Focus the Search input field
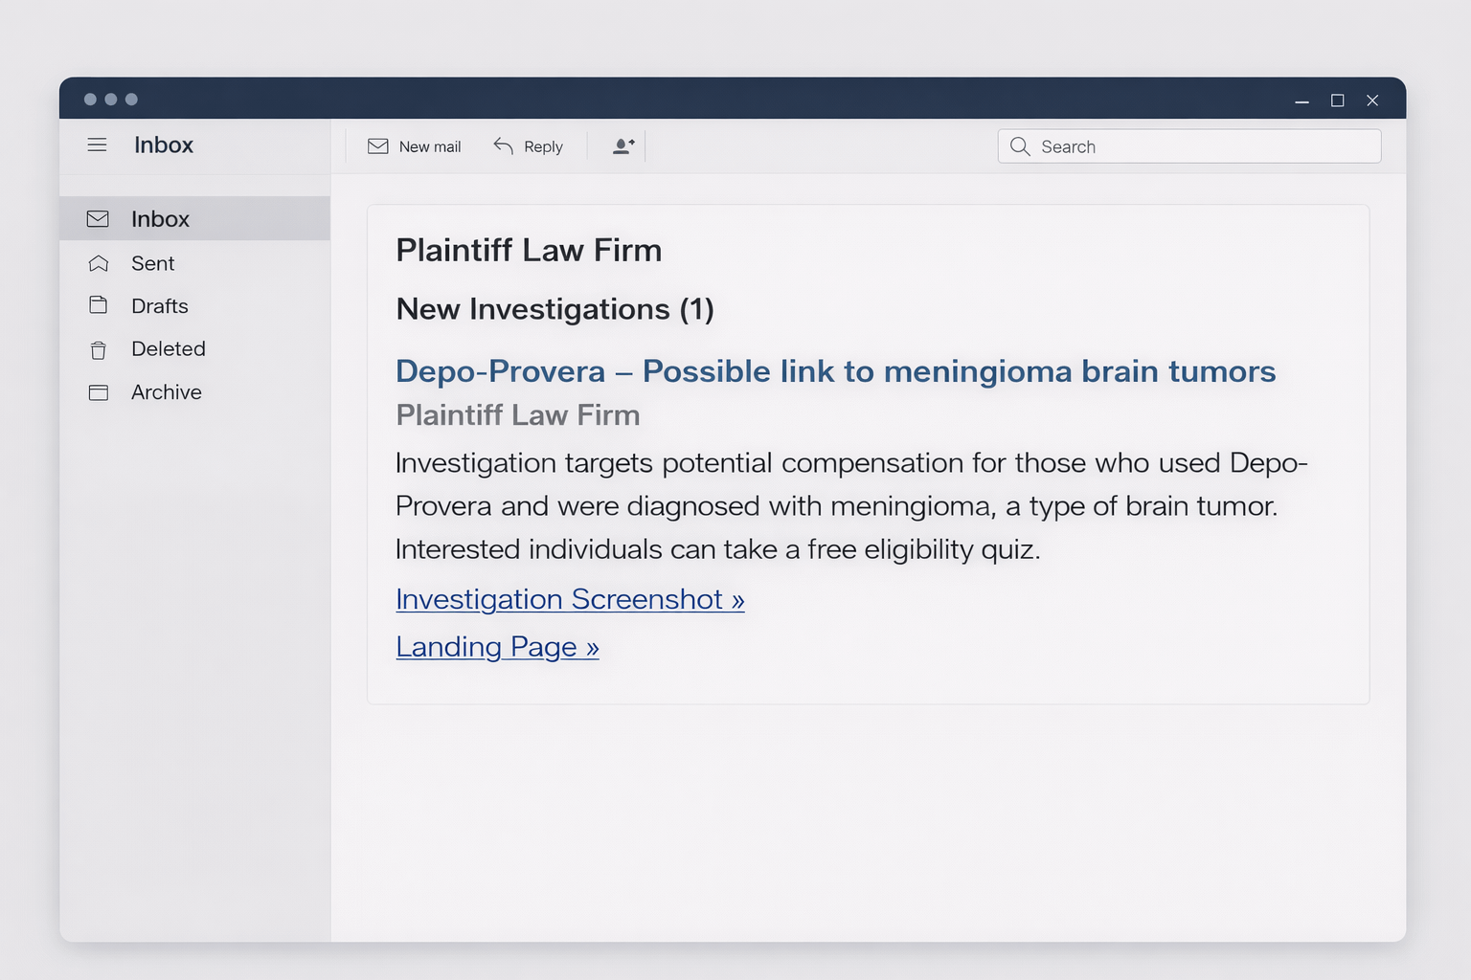1471x980 pixels. click(x=1189, y=146)
